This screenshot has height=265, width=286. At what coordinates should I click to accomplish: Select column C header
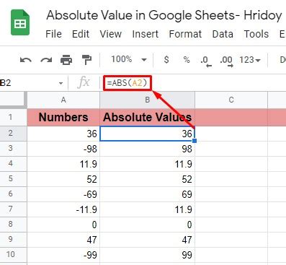point(231,100)
